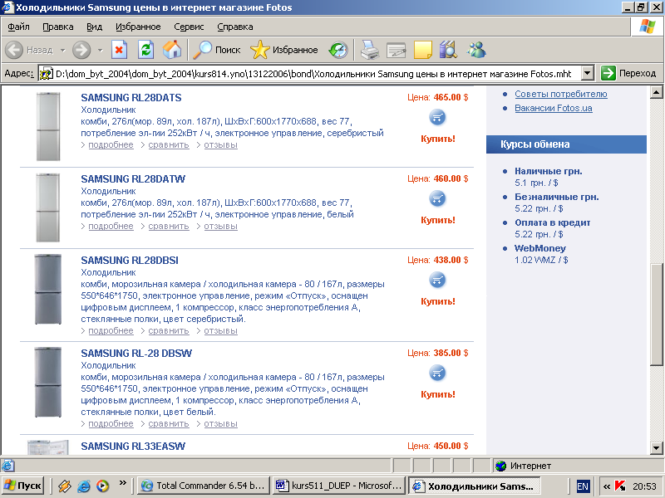The height and width of the screenshot is (498, 665).
Task: Open the Сервис menu
Action: pyautogui.click(x=189, y=27)
